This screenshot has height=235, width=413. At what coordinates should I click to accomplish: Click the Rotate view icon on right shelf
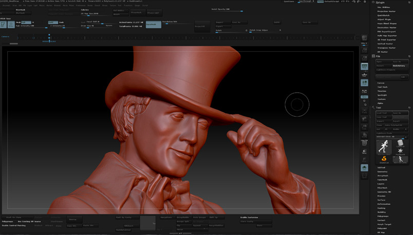click(364, 136)
